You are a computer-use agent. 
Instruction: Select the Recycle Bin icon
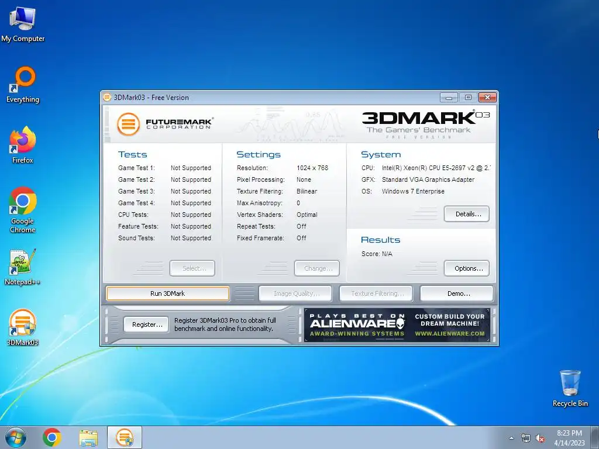point(570,389)
